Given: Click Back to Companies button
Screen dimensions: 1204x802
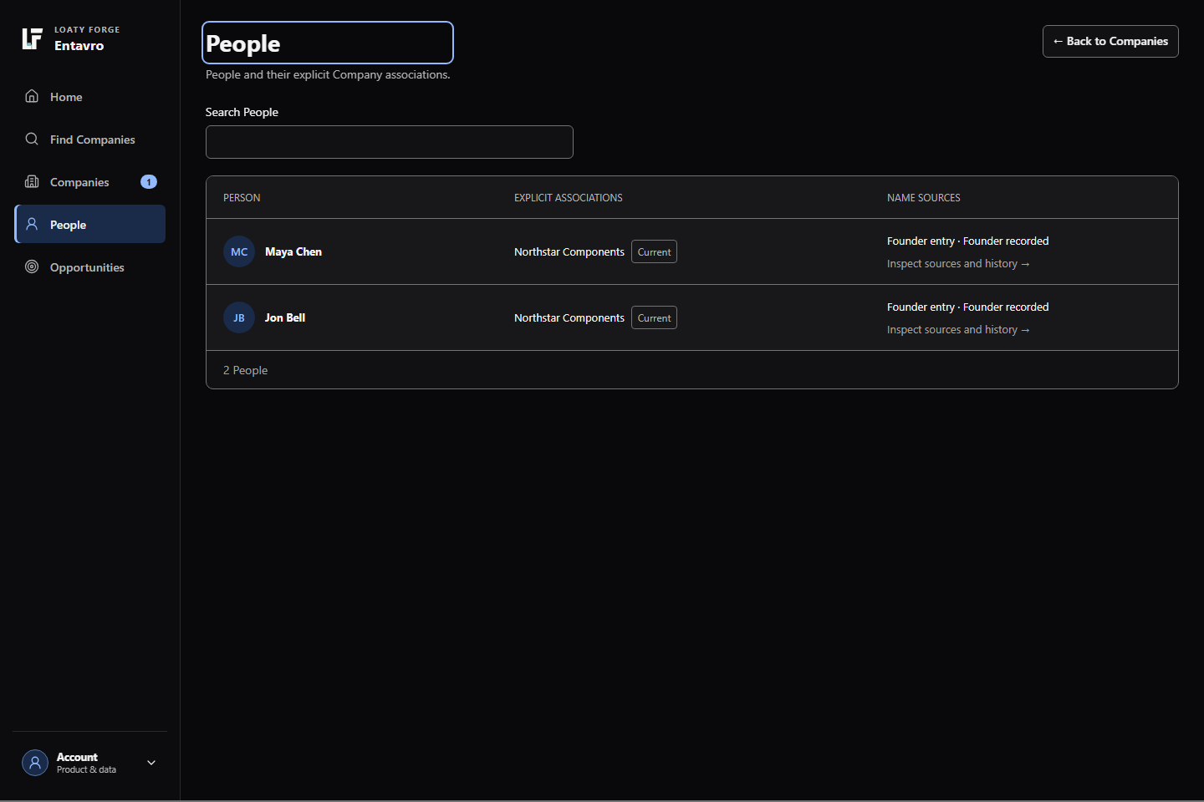Looking at the screenshot, I should (x=1110, y=41).
